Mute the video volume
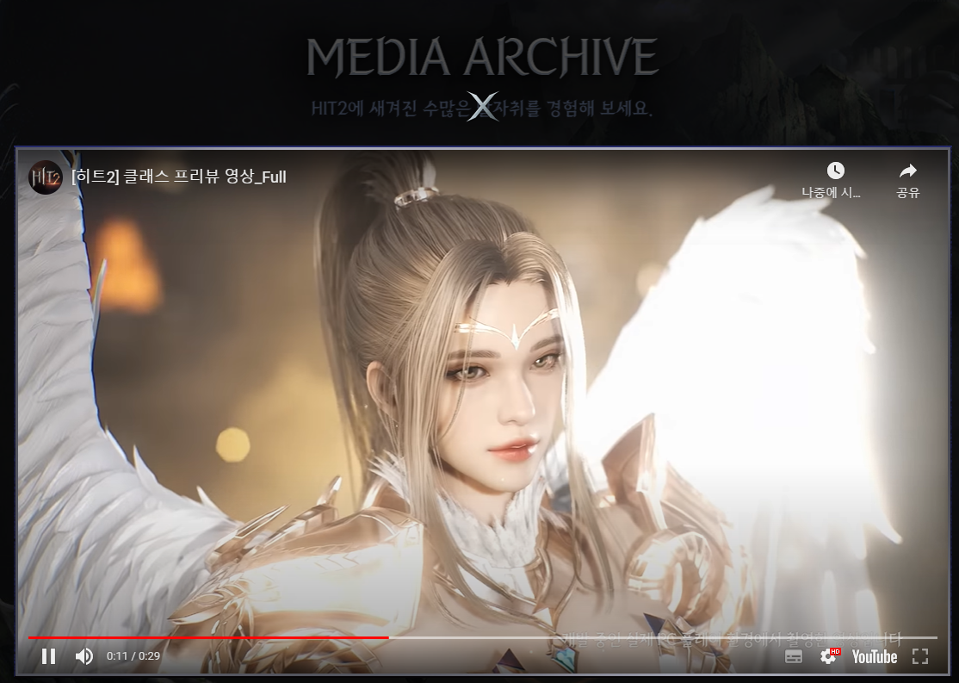The height and width of the screenshot is (683, 959). coord(84,656)
